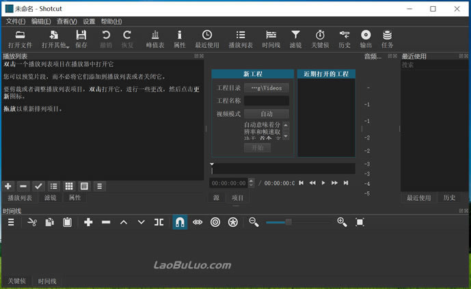Skip to next point in player
This screenshot has width=471, height=289.
coord(346,183)
